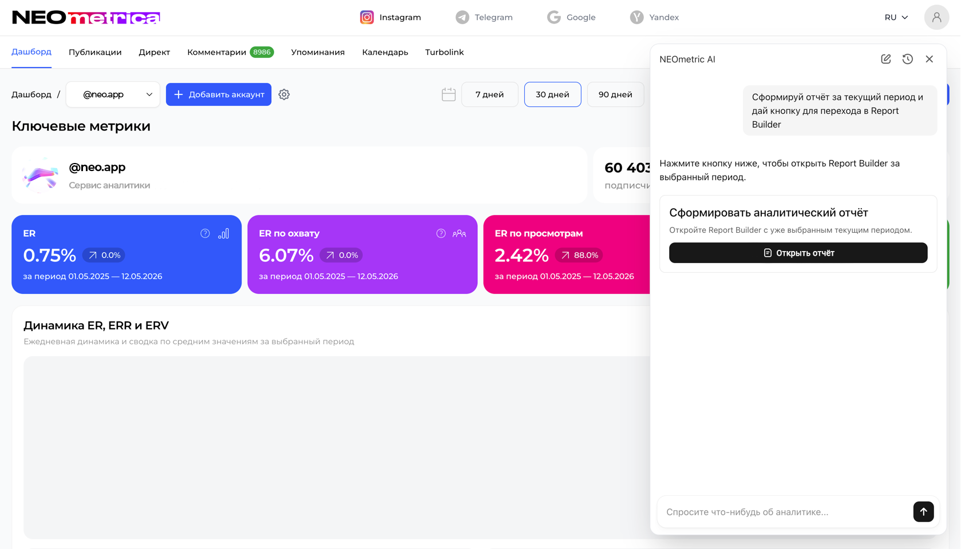Open the bar chart icon on ER card
This screenshot has width=961, height=549.
click(224, 233)
